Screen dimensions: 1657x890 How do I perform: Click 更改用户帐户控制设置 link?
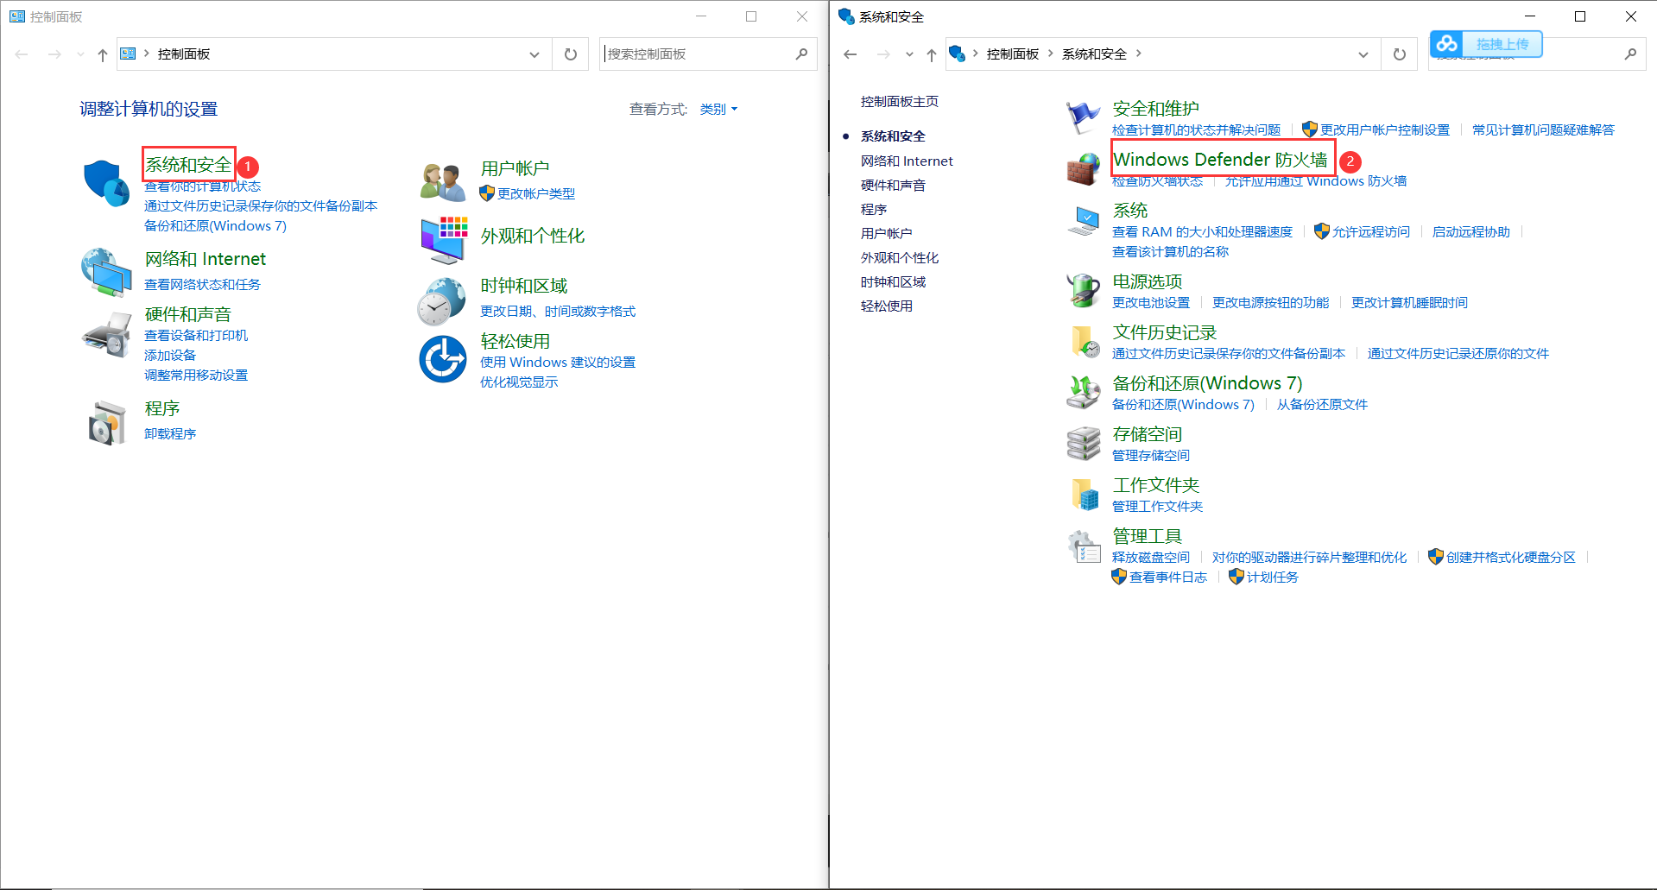point(1385,130)
